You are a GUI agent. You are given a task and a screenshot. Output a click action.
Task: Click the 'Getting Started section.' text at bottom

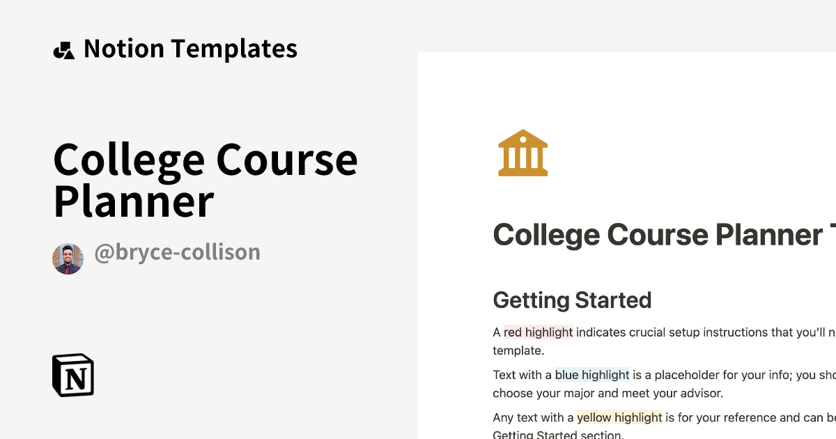pyautogui.click(x=557, y=435)
